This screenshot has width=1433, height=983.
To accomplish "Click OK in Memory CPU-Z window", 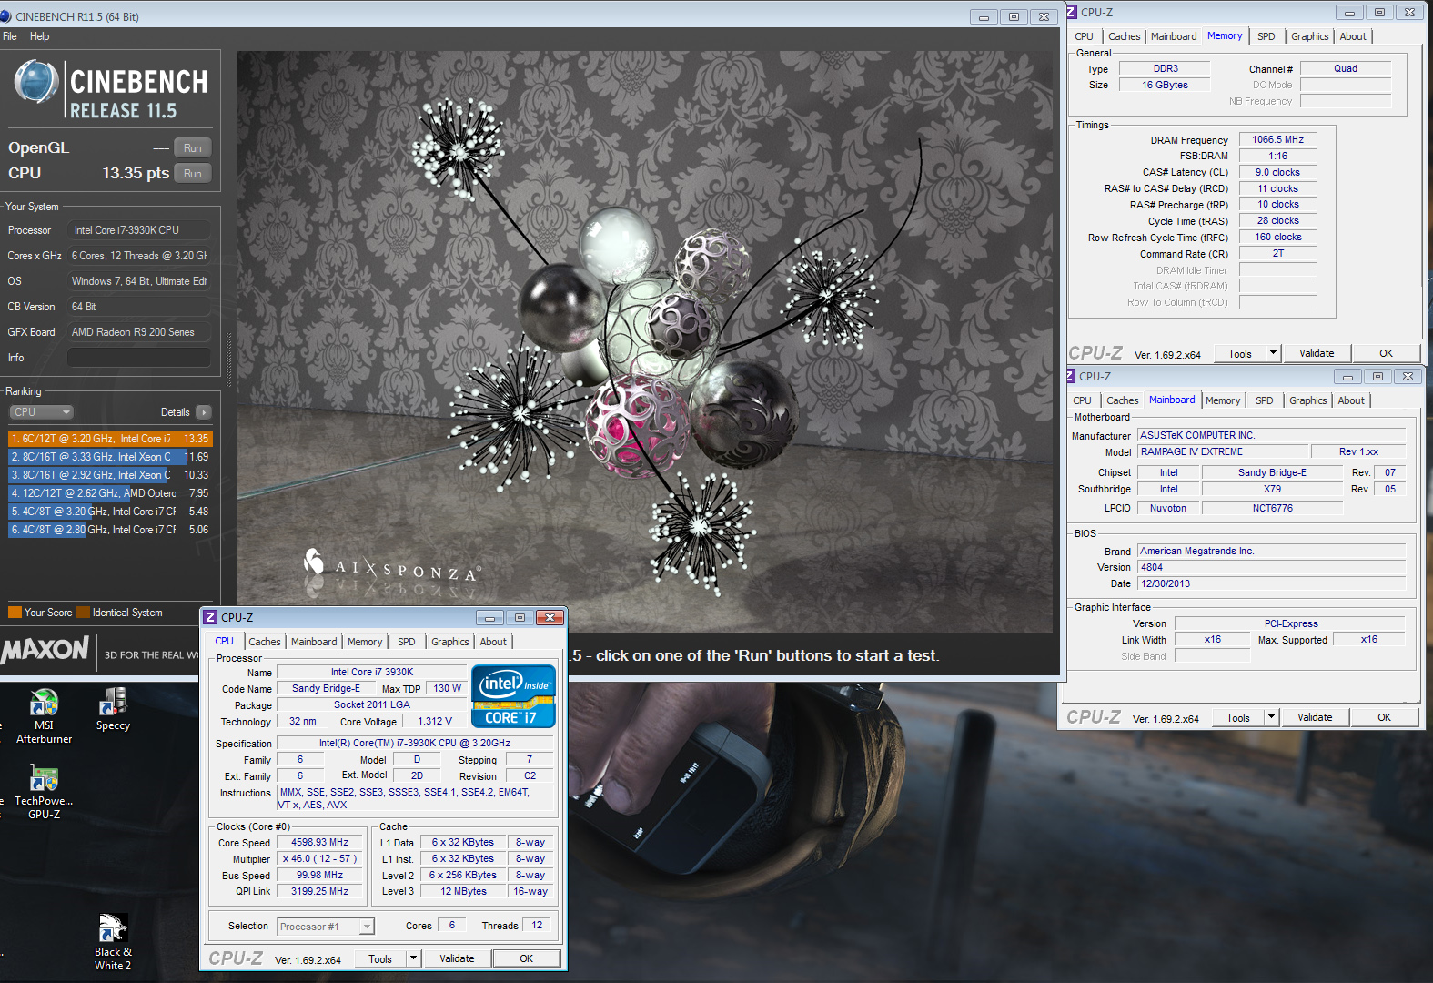I will click(1386, 353).
